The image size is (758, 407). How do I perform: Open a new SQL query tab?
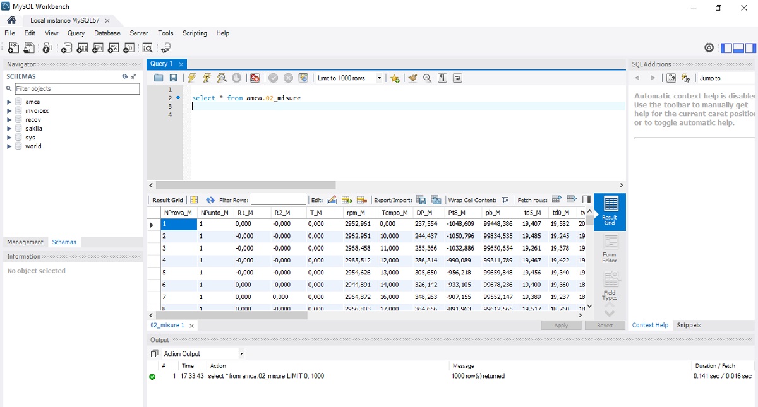click(x=13, y=48)
